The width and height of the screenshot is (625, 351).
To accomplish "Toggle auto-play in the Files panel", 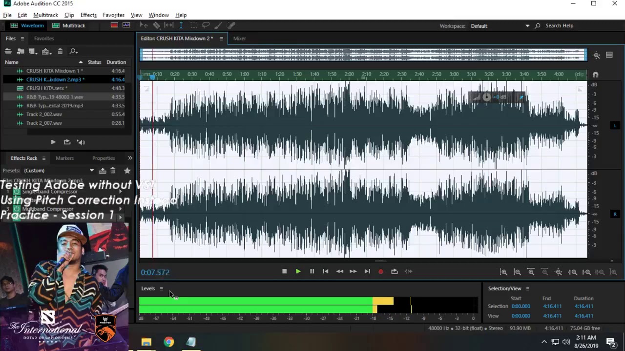I will [x=81, y=142].
